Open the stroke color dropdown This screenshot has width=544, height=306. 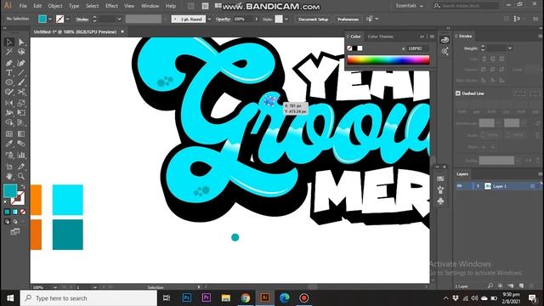point(68,19)
